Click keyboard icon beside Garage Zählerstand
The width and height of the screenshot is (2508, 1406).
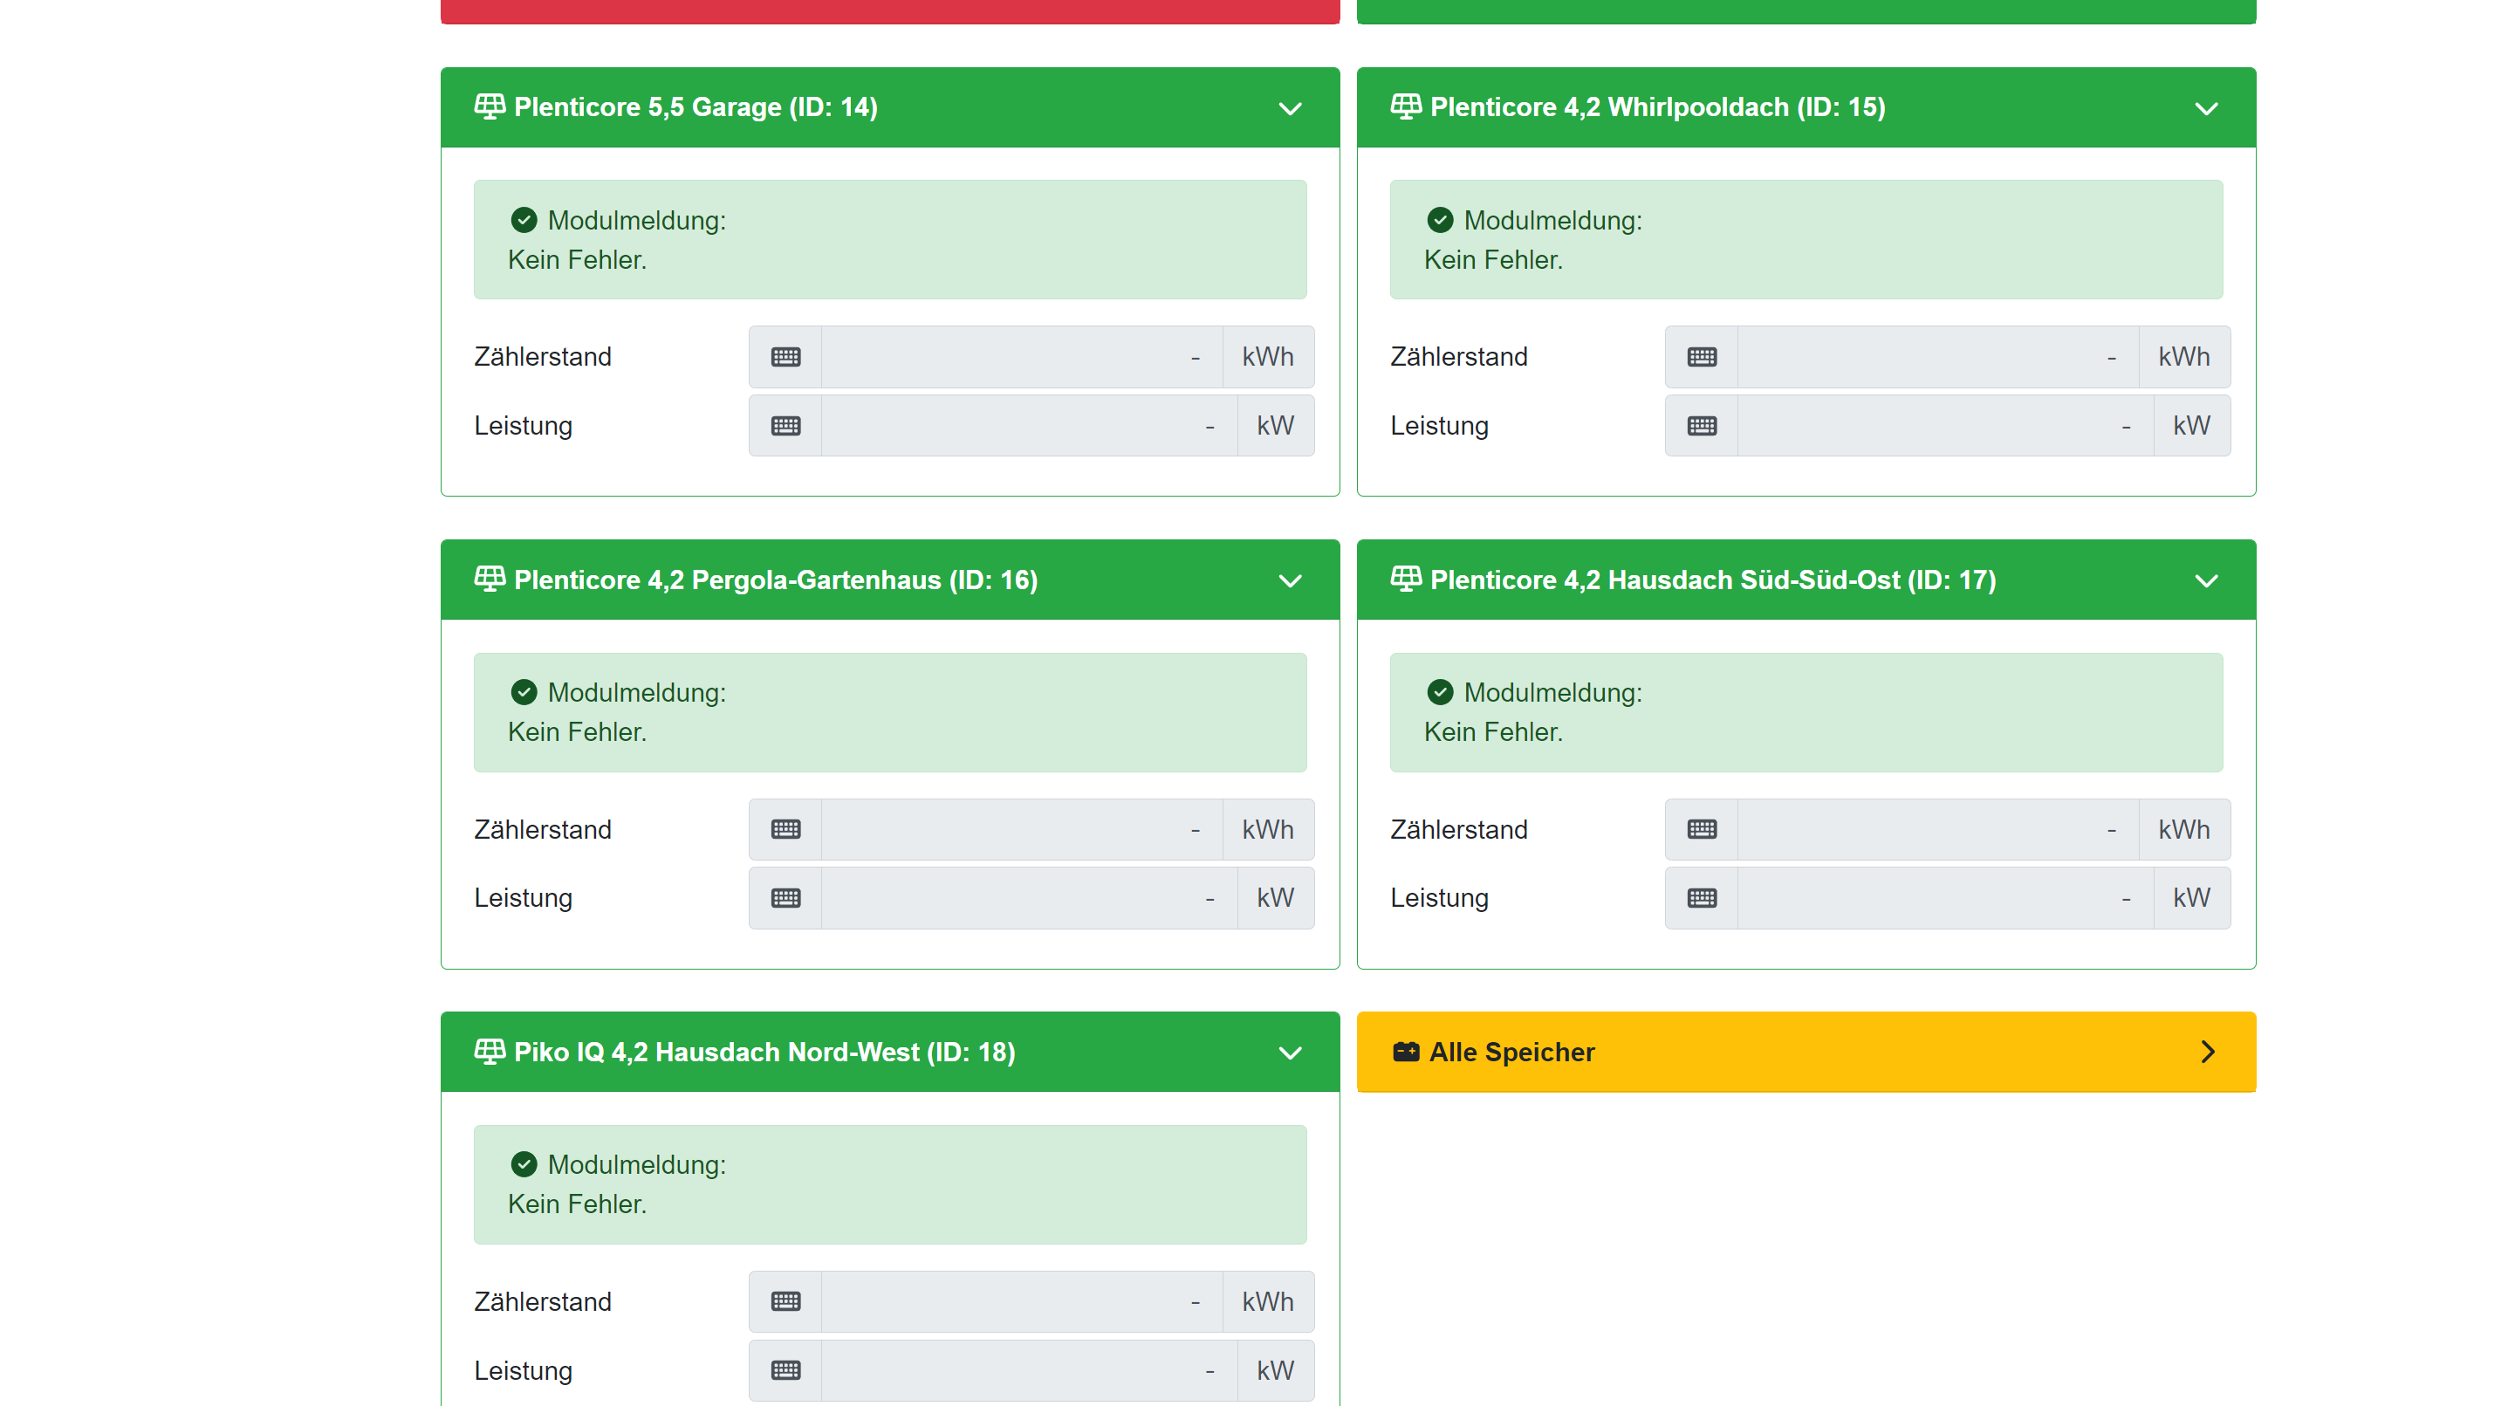pos(785,357)
